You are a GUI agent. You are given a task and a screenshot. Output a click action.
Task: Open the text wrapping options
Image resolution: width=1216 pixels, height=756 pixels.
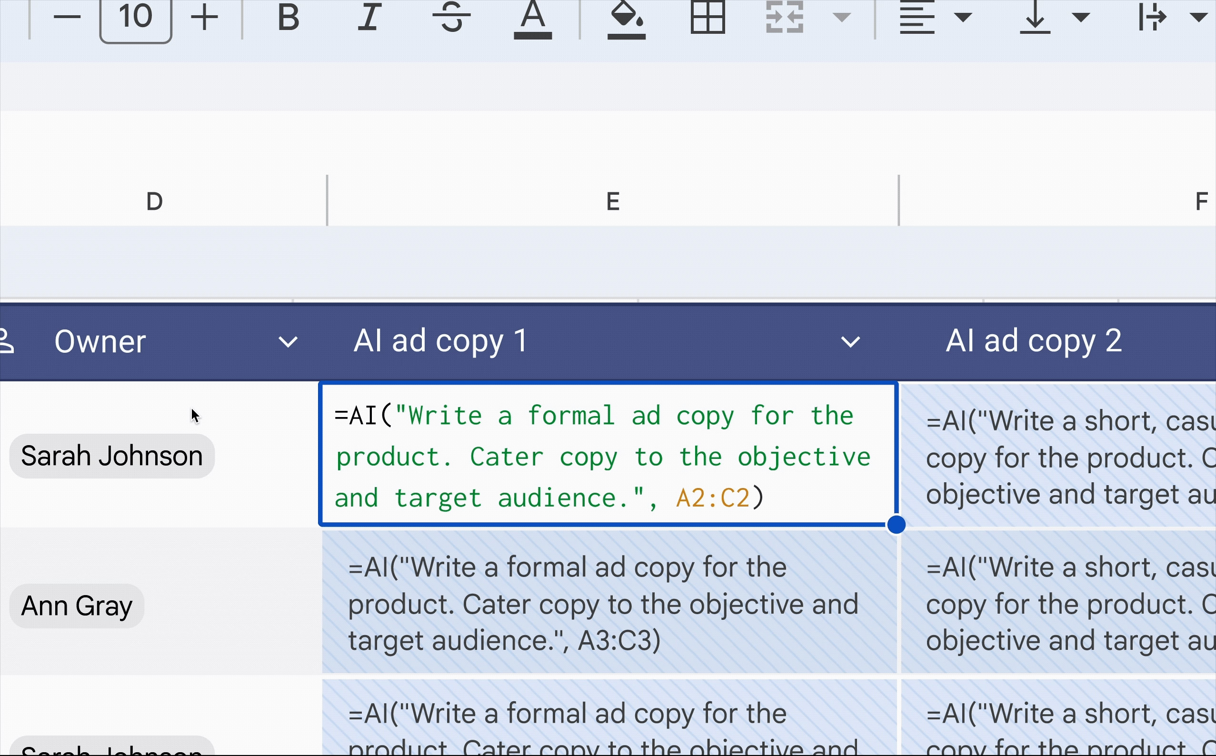(x=1171, y=18)
